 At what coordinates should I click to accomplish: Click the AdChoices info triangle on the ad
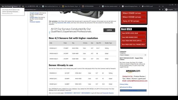[x=50, y=32]
